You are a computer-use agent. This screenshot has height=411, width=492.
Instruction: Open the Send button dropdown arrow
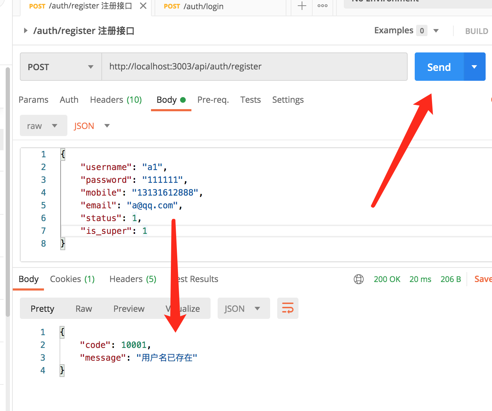tap(475, 67)
